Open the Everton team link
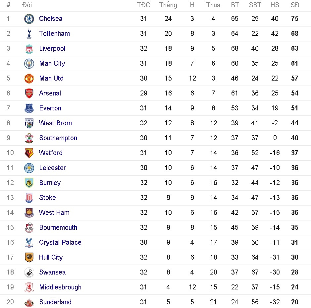The width and height of the screenshot is (311, 308). pos(50,108)
